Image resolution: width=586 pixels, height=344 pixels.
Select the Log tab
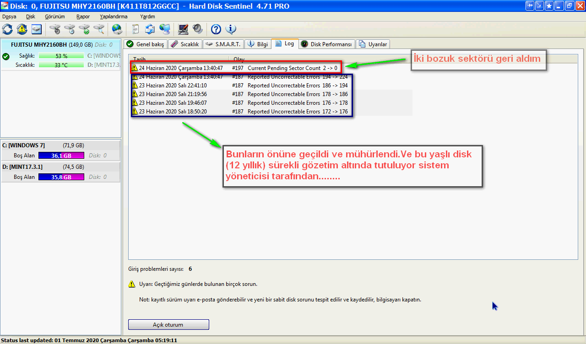coord(285,43)
